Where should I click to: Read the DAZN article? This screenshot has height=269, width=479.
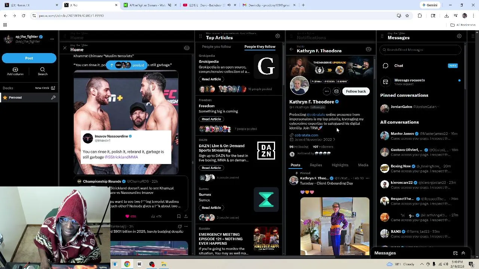211,168
